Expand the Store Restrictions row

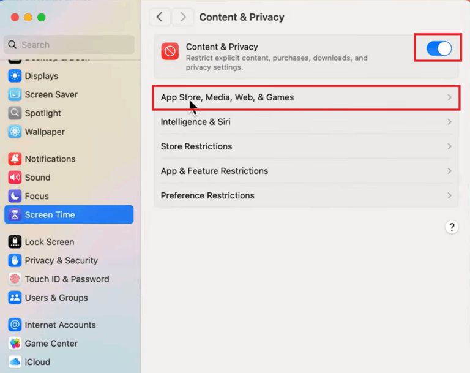[x=305, y=146]
